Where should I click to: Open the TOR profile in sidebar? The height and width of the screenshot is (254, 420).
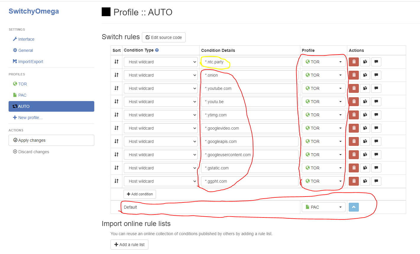coord(22,84)
